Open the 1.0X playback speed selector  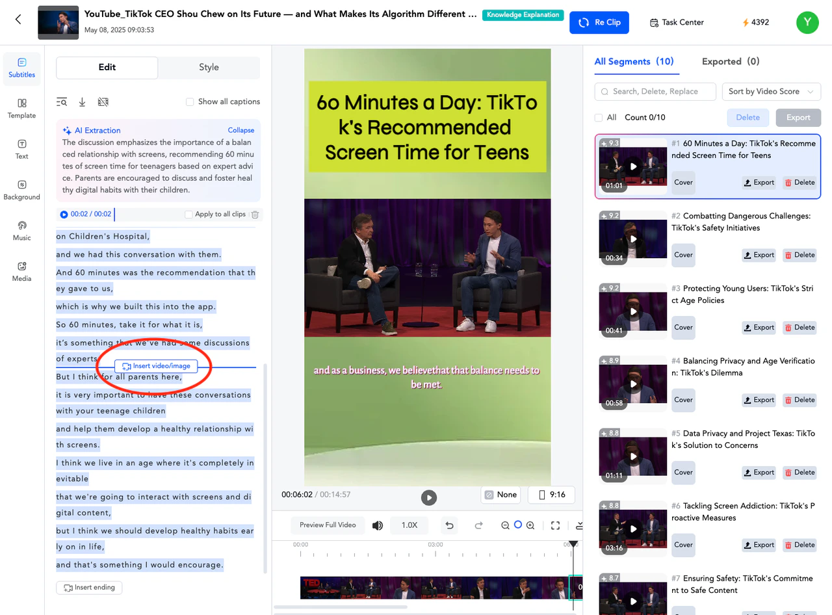point(409,525)
